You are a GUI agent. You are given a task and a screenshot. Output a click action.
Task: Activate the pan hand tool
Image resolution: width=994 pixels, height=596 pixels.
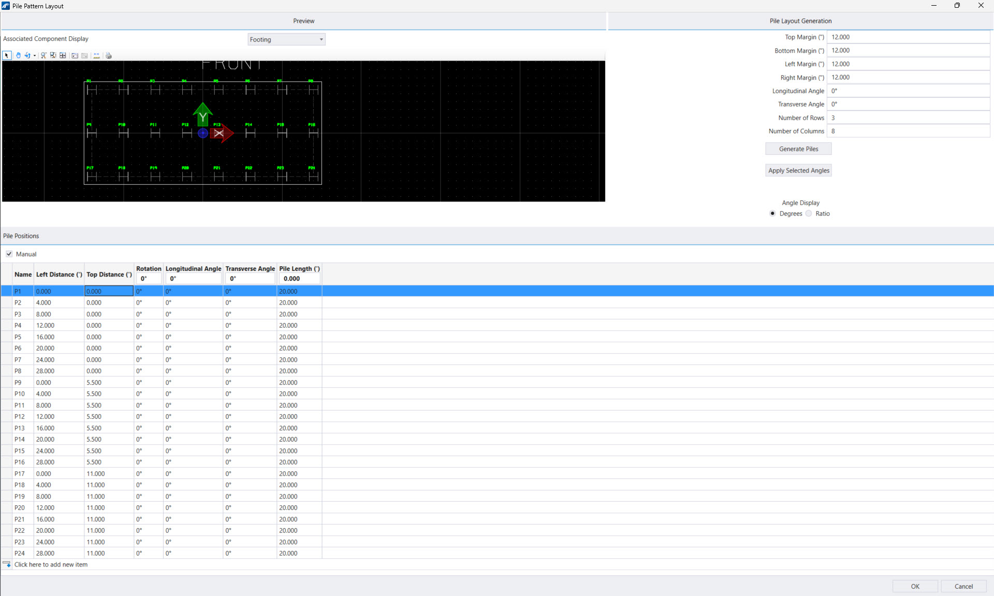18,55
